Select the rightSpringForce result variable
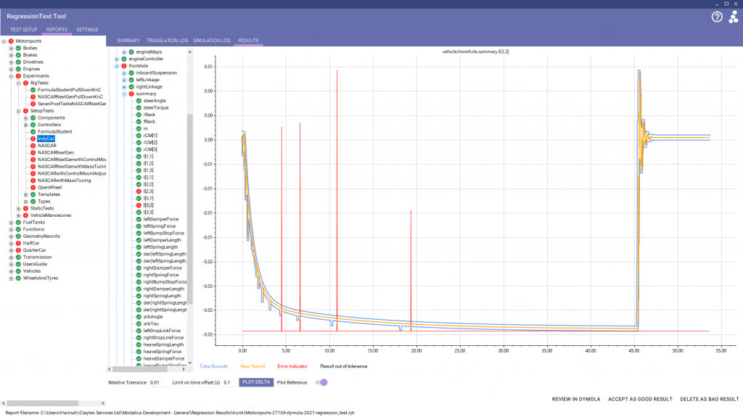The width and height of the screenshot is (743, 417). click(x=161, y=275)
